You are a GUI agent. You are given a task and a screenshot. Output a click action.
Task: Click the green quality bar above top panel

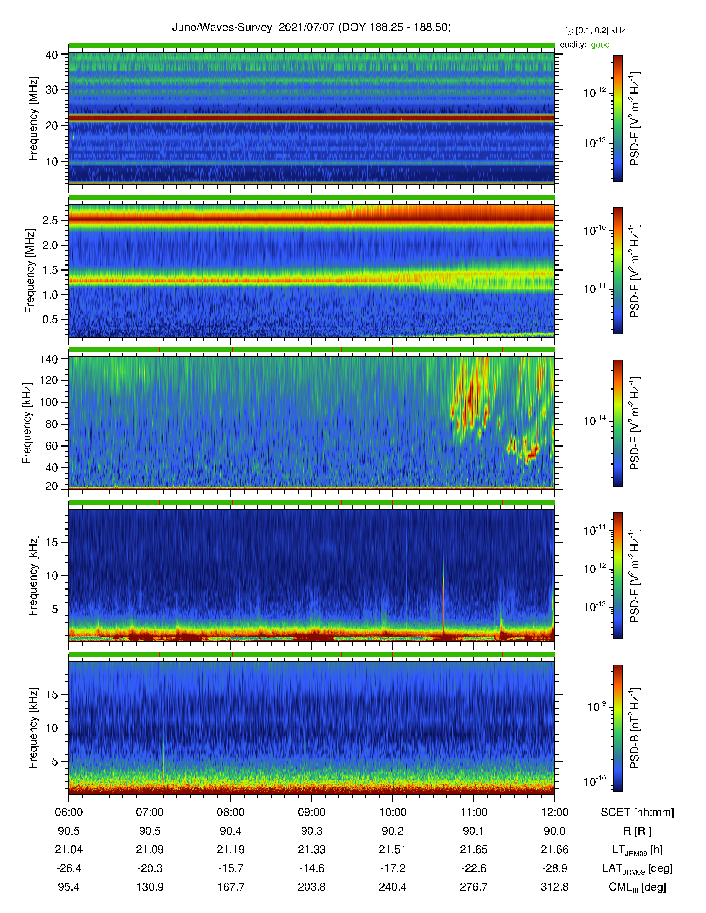[311, 45]
